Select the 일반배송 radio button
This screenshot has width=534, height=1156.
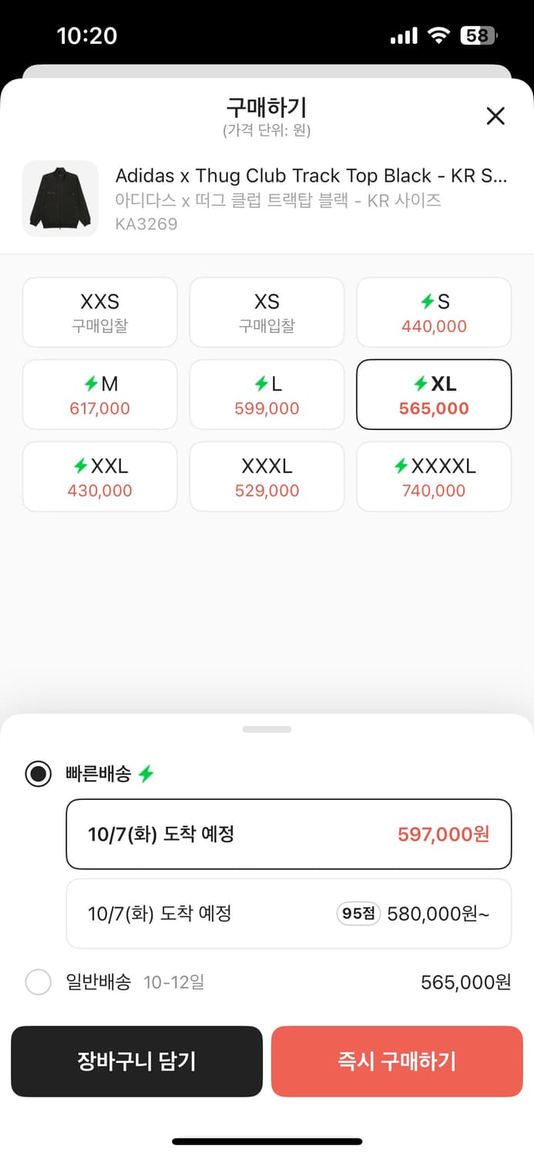click(39, 983)
